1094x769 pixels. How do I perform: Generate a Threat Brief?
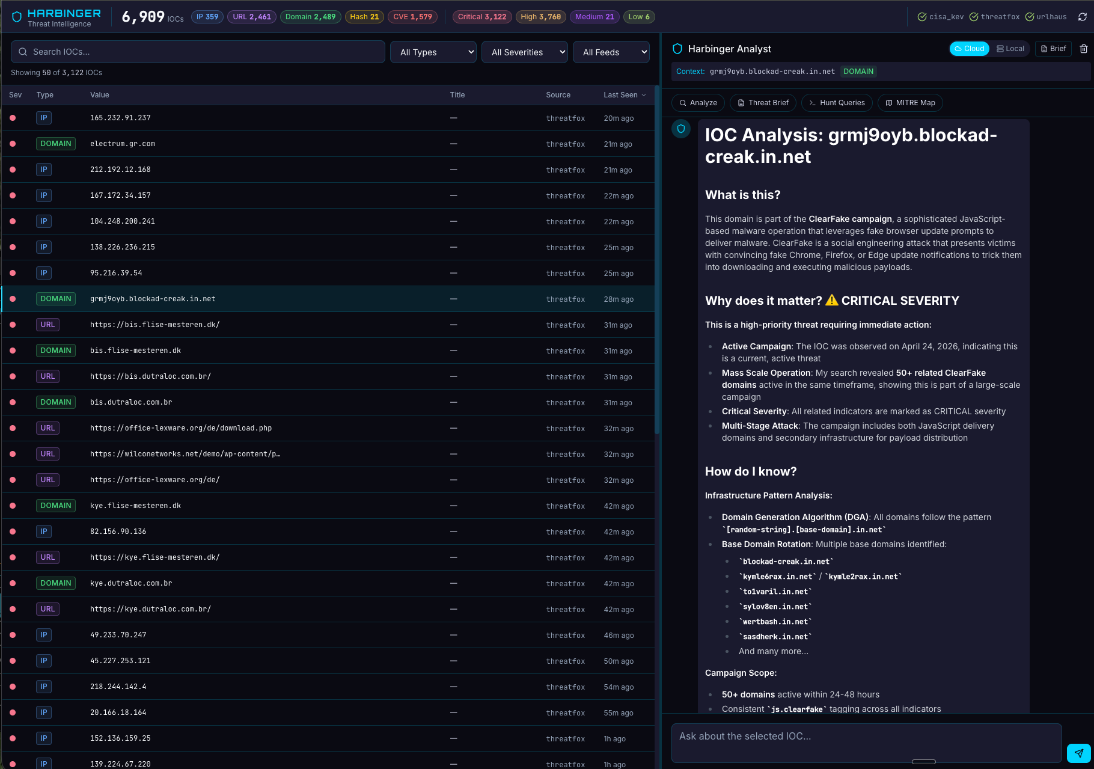coord(763,103)
